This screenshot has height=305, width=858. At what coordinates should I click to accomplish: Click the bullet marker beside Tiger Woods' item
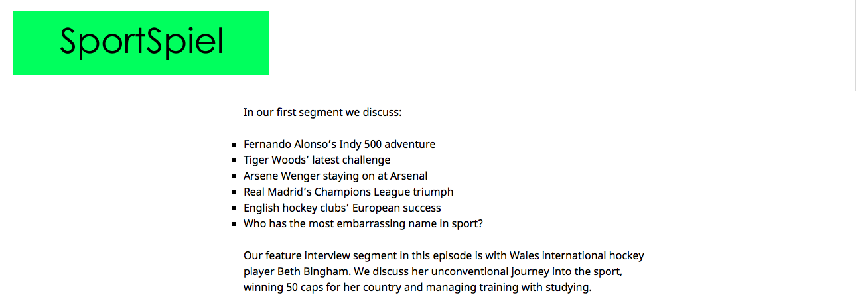234,160
